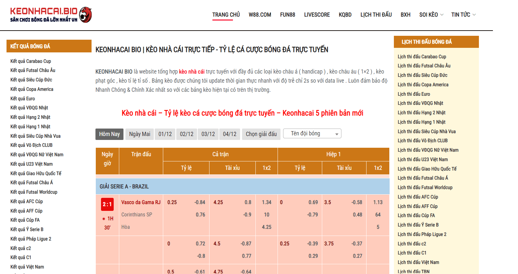Open the TRANG CHỦ menu item
518x274 pixels.
coord(226,15)
